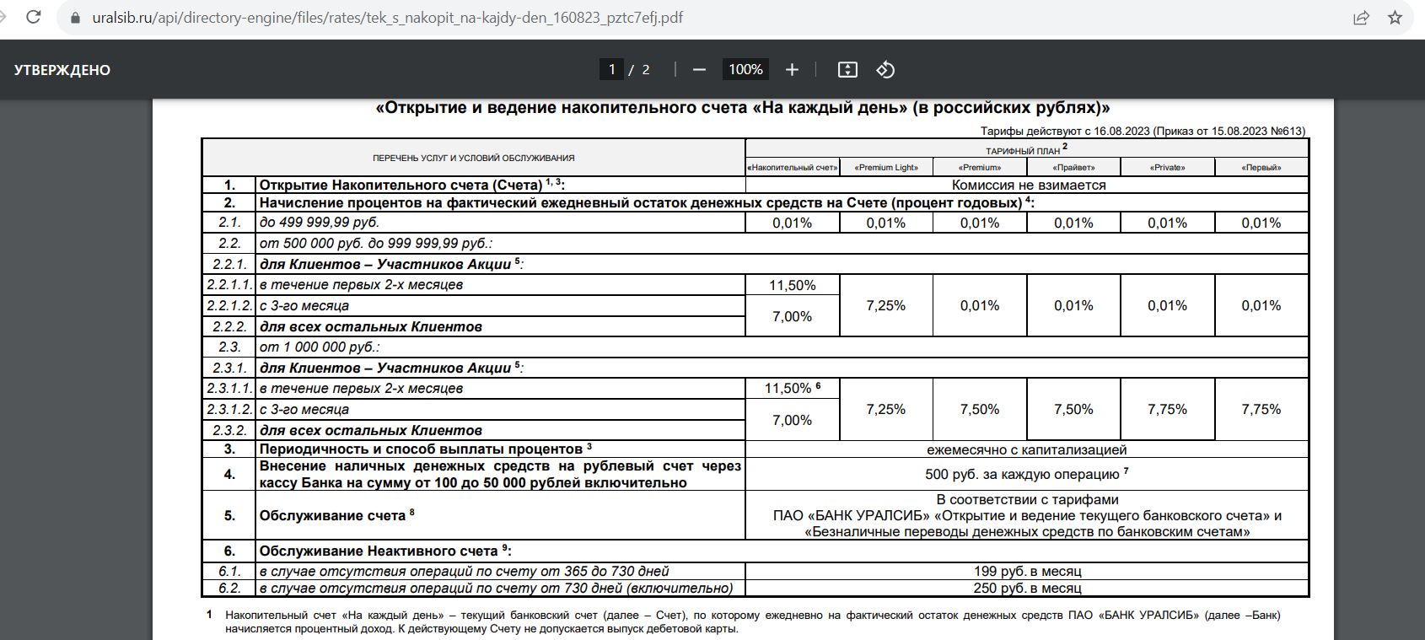Click 0,01% under «Накопительный счет» in row 2.1
This screenshot has width=1425, height=640.
click(793, 223)
